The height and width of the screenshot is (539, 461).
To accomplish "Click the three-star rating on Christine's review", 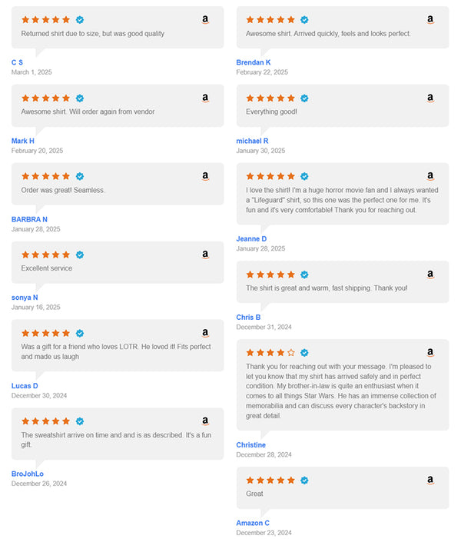I will (x=270, y=352).
